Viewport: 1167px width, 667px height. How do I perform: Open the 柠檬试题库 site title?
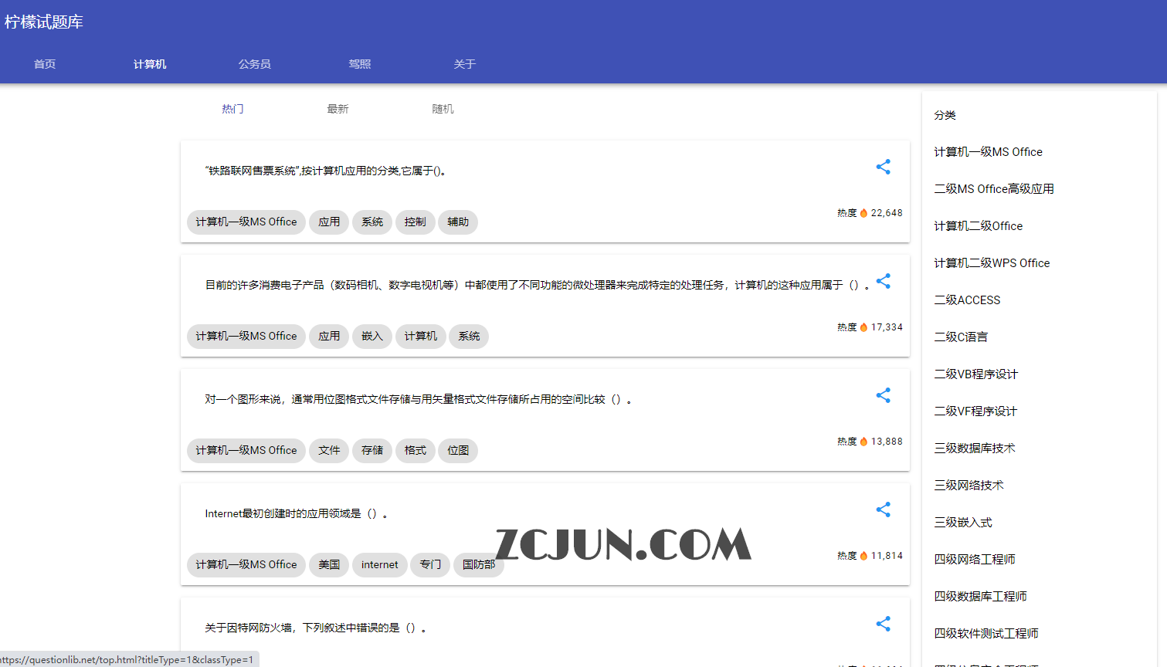tap(44, 22)
